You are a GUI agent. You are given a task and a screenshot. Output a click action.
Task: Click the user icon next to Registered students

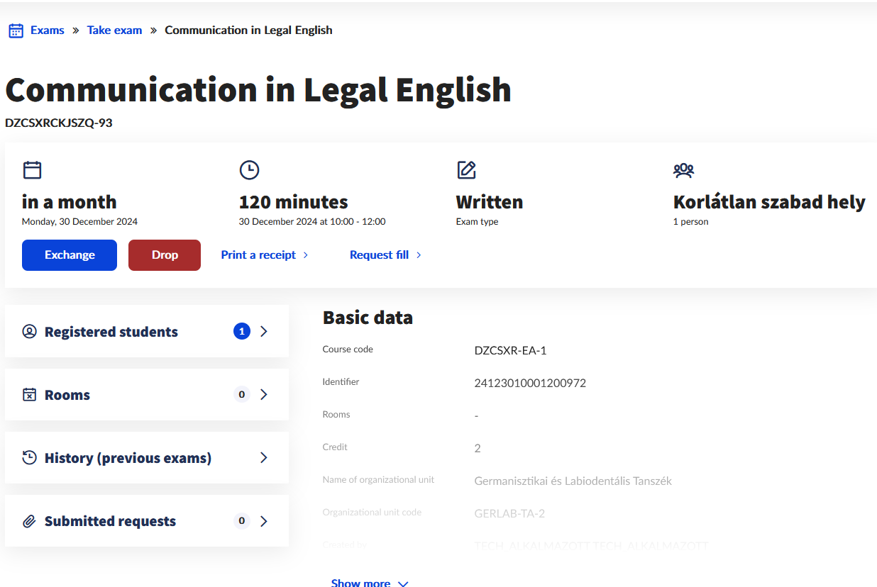pyautogui.click(x=29, y=332)
